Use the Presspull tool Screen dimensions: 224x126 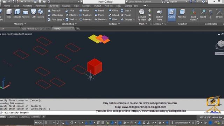(54, 10)
